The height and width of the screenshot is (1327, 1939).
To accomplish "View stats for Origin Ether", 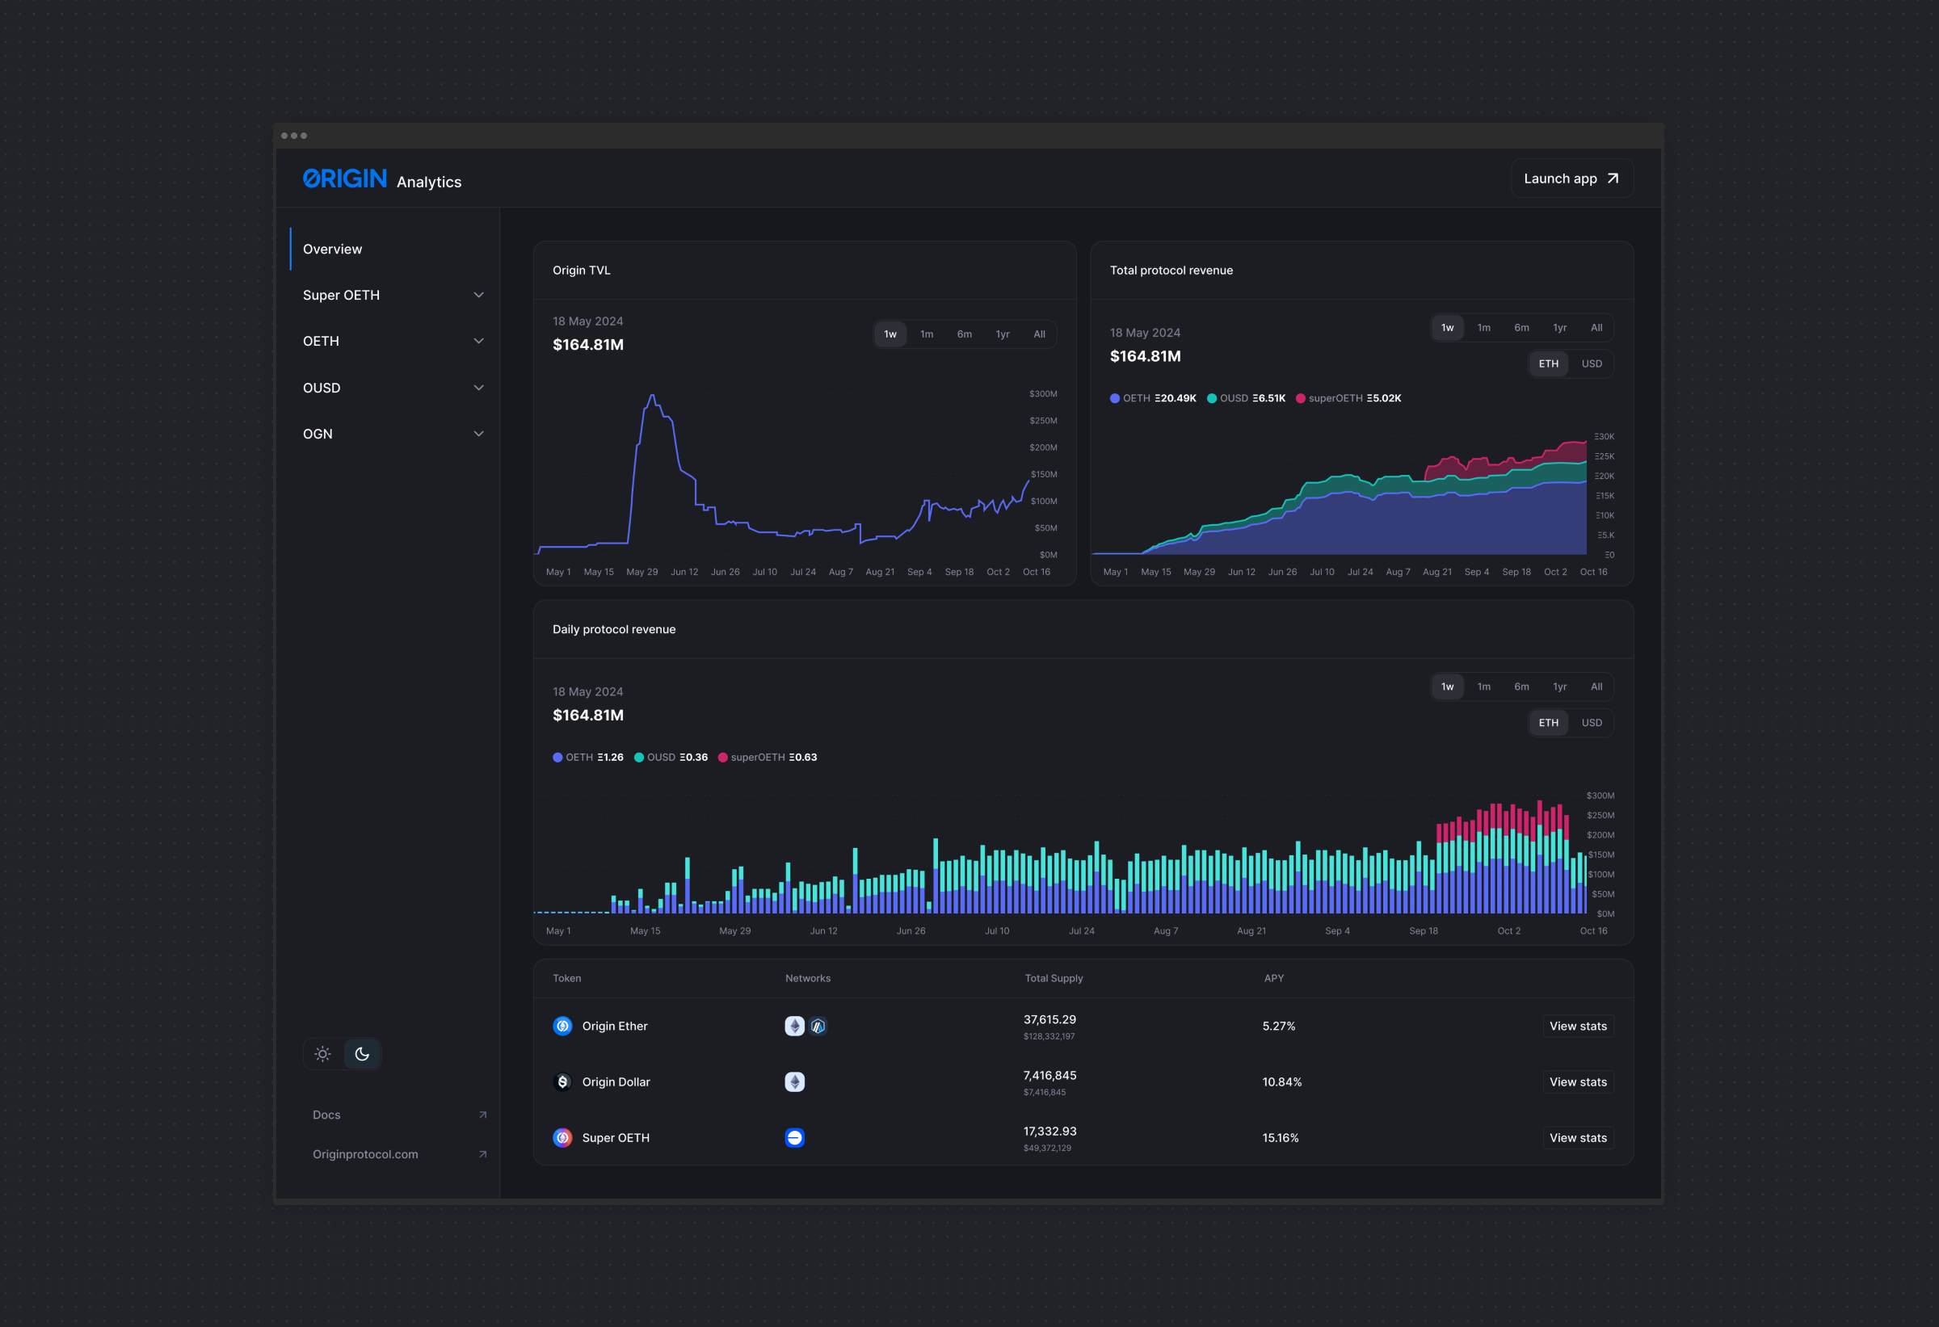I will [1578, 1026].
